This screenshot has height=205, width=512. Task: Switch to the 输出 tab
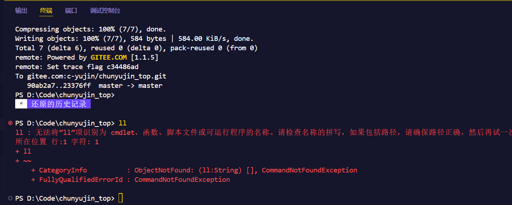pos(21,11)
